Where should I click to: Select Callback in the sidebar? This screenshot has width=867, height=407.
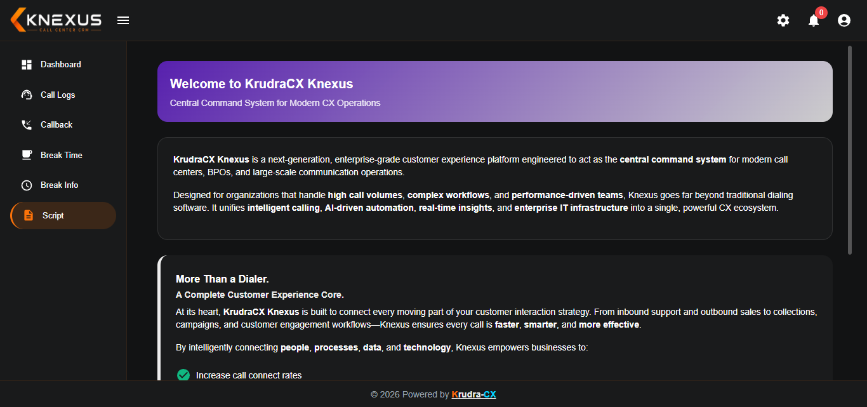(63, 125)
